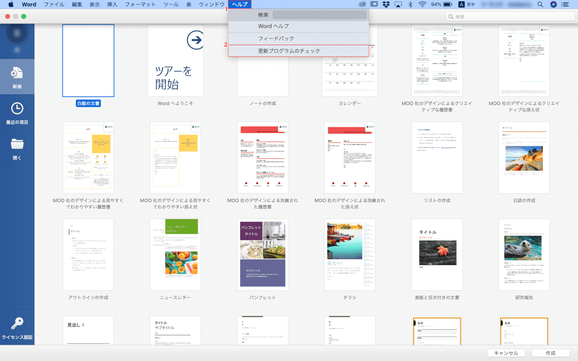Select Check for Updates in Help menu
The height and width of the screenshot is (361, 578).
[289, 51]
